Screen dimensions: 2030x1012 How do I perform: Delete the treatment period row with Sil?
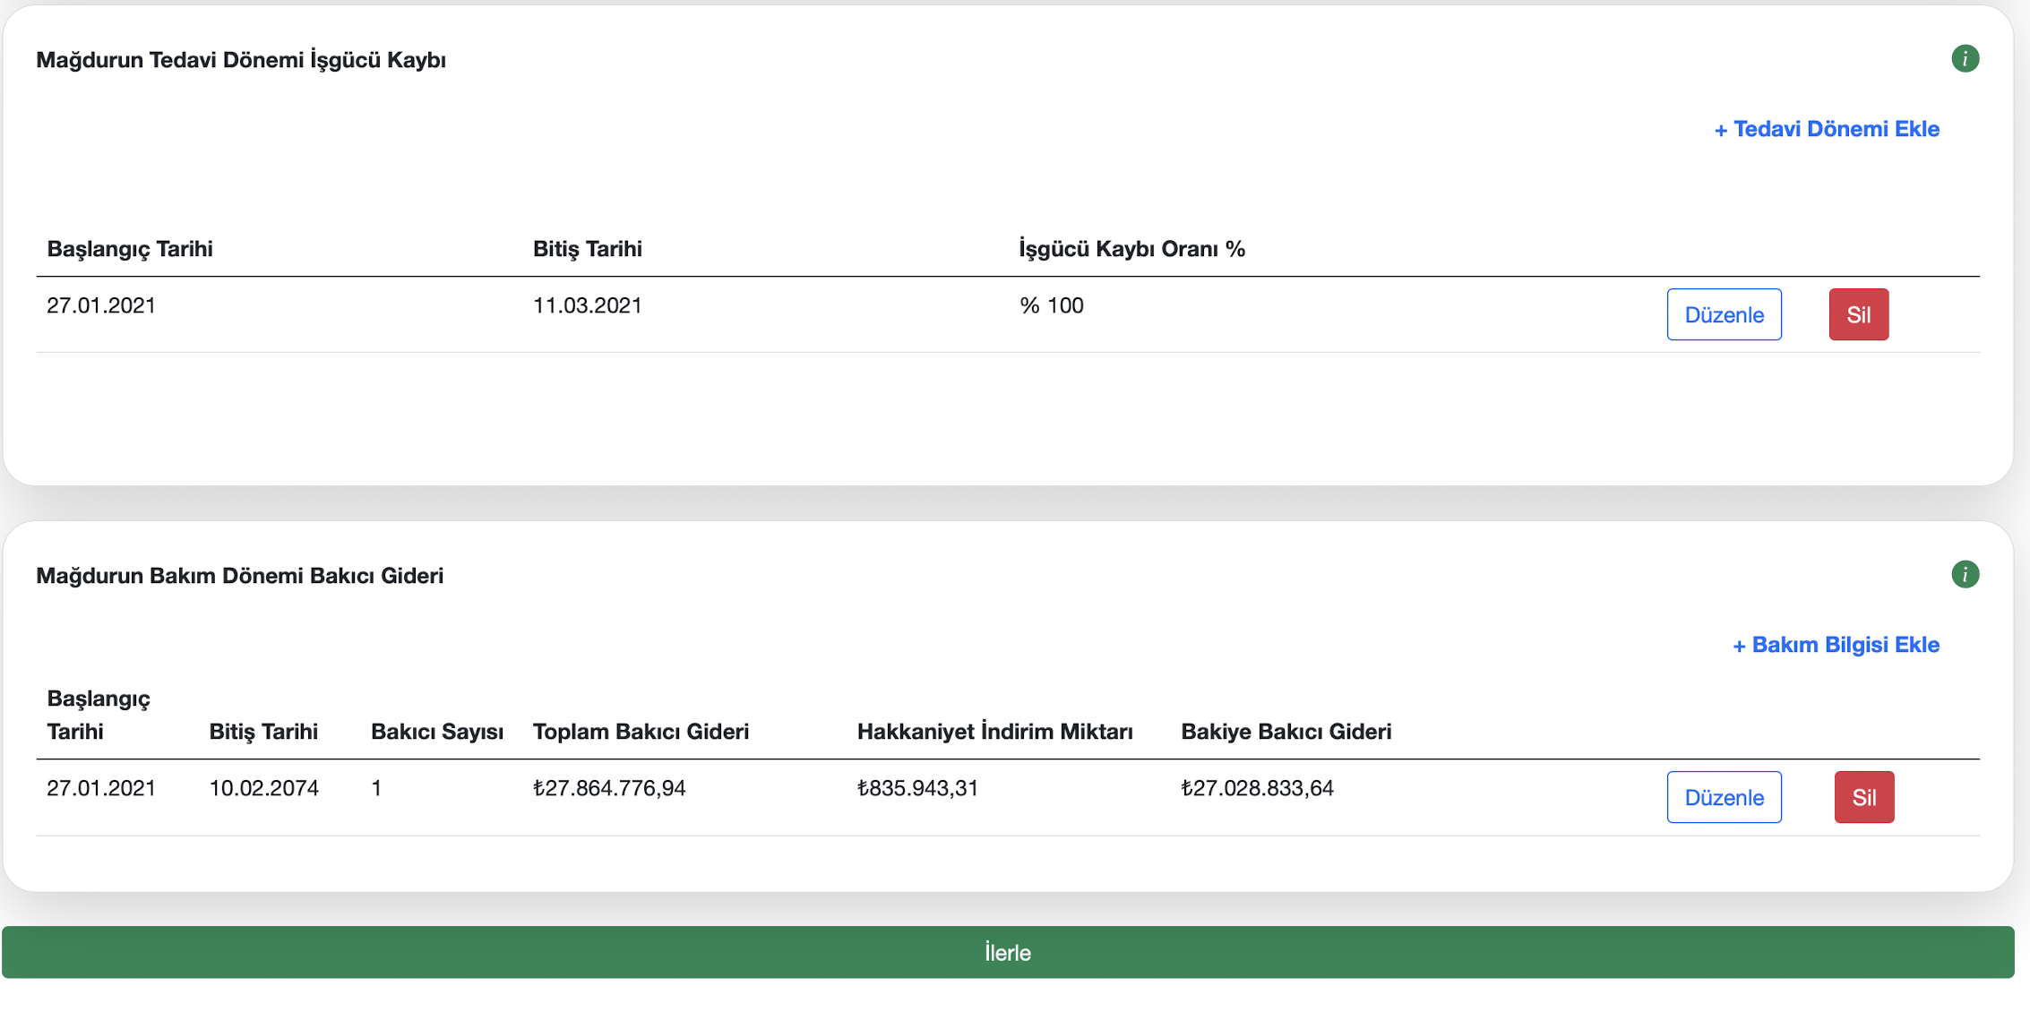coord(1858,314)
